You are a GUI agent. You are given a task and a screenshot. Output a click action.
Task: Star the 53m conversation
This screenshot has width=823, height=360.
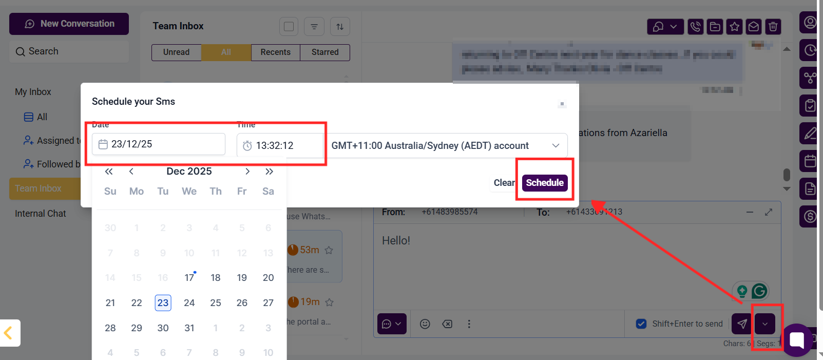329,251
